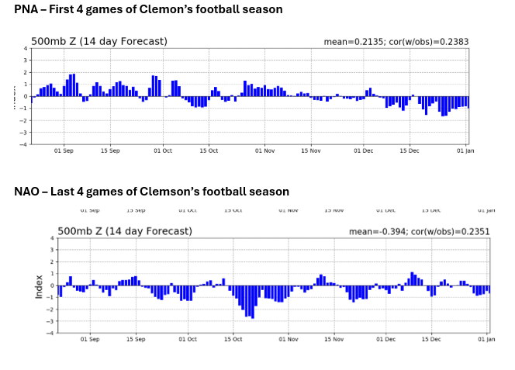Screen dimensions: 515x370
Task: Click the 15 Oct label below NAO chart
Action: pyautogui.click(x=234, y=339)
